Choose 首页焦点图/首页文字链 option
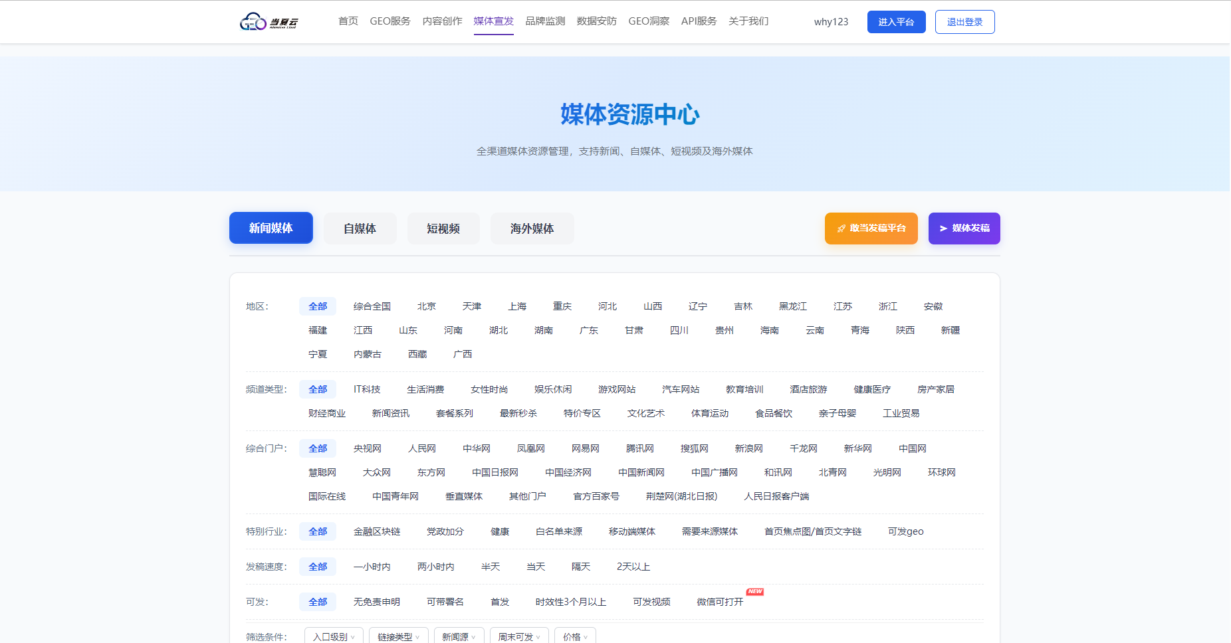Screen dimensions: 1231x643 tap(813, 531)
